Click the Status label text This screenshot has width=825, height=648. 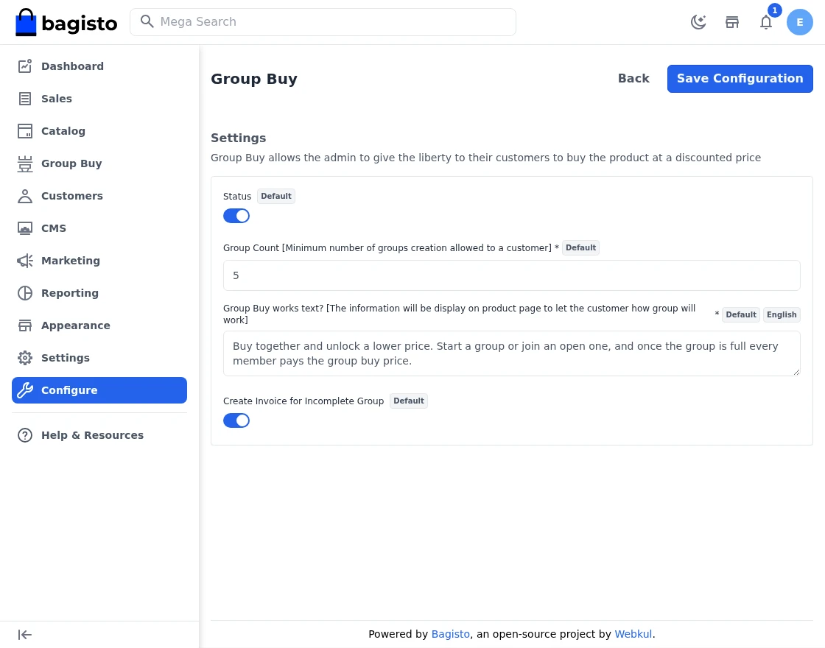[236, 196]
